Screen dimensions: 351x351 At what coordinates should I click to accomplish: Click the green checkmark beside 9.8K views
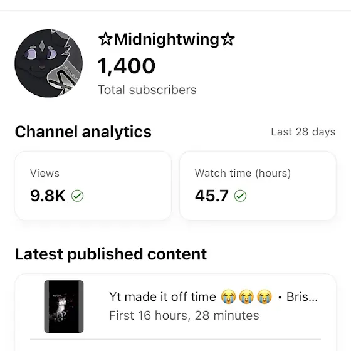pyautogui.click(x=77, y=196)
